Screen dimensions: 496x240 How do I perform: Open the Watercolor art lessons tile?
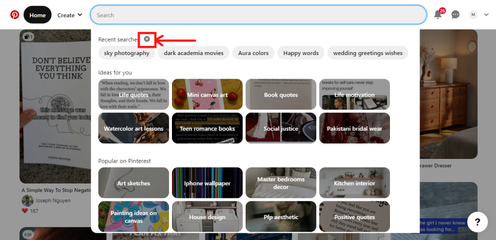point(134,128)
